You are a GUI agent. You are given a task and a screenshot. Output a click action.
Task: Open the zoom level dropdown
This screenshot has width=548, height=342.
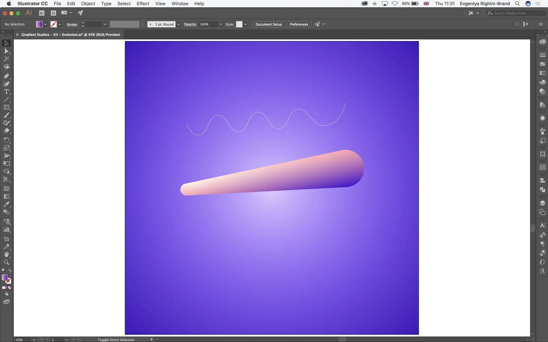[34, 340]
